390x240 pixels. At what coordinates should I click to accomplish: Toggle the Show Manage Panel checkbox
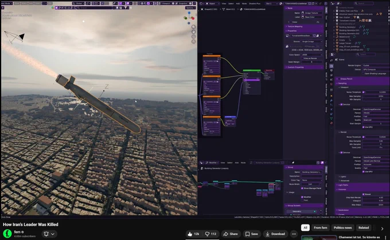point(302,188)
